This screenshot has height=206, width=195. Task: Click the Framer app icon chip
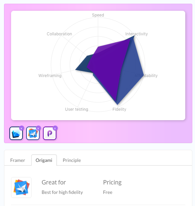point(16,133)
